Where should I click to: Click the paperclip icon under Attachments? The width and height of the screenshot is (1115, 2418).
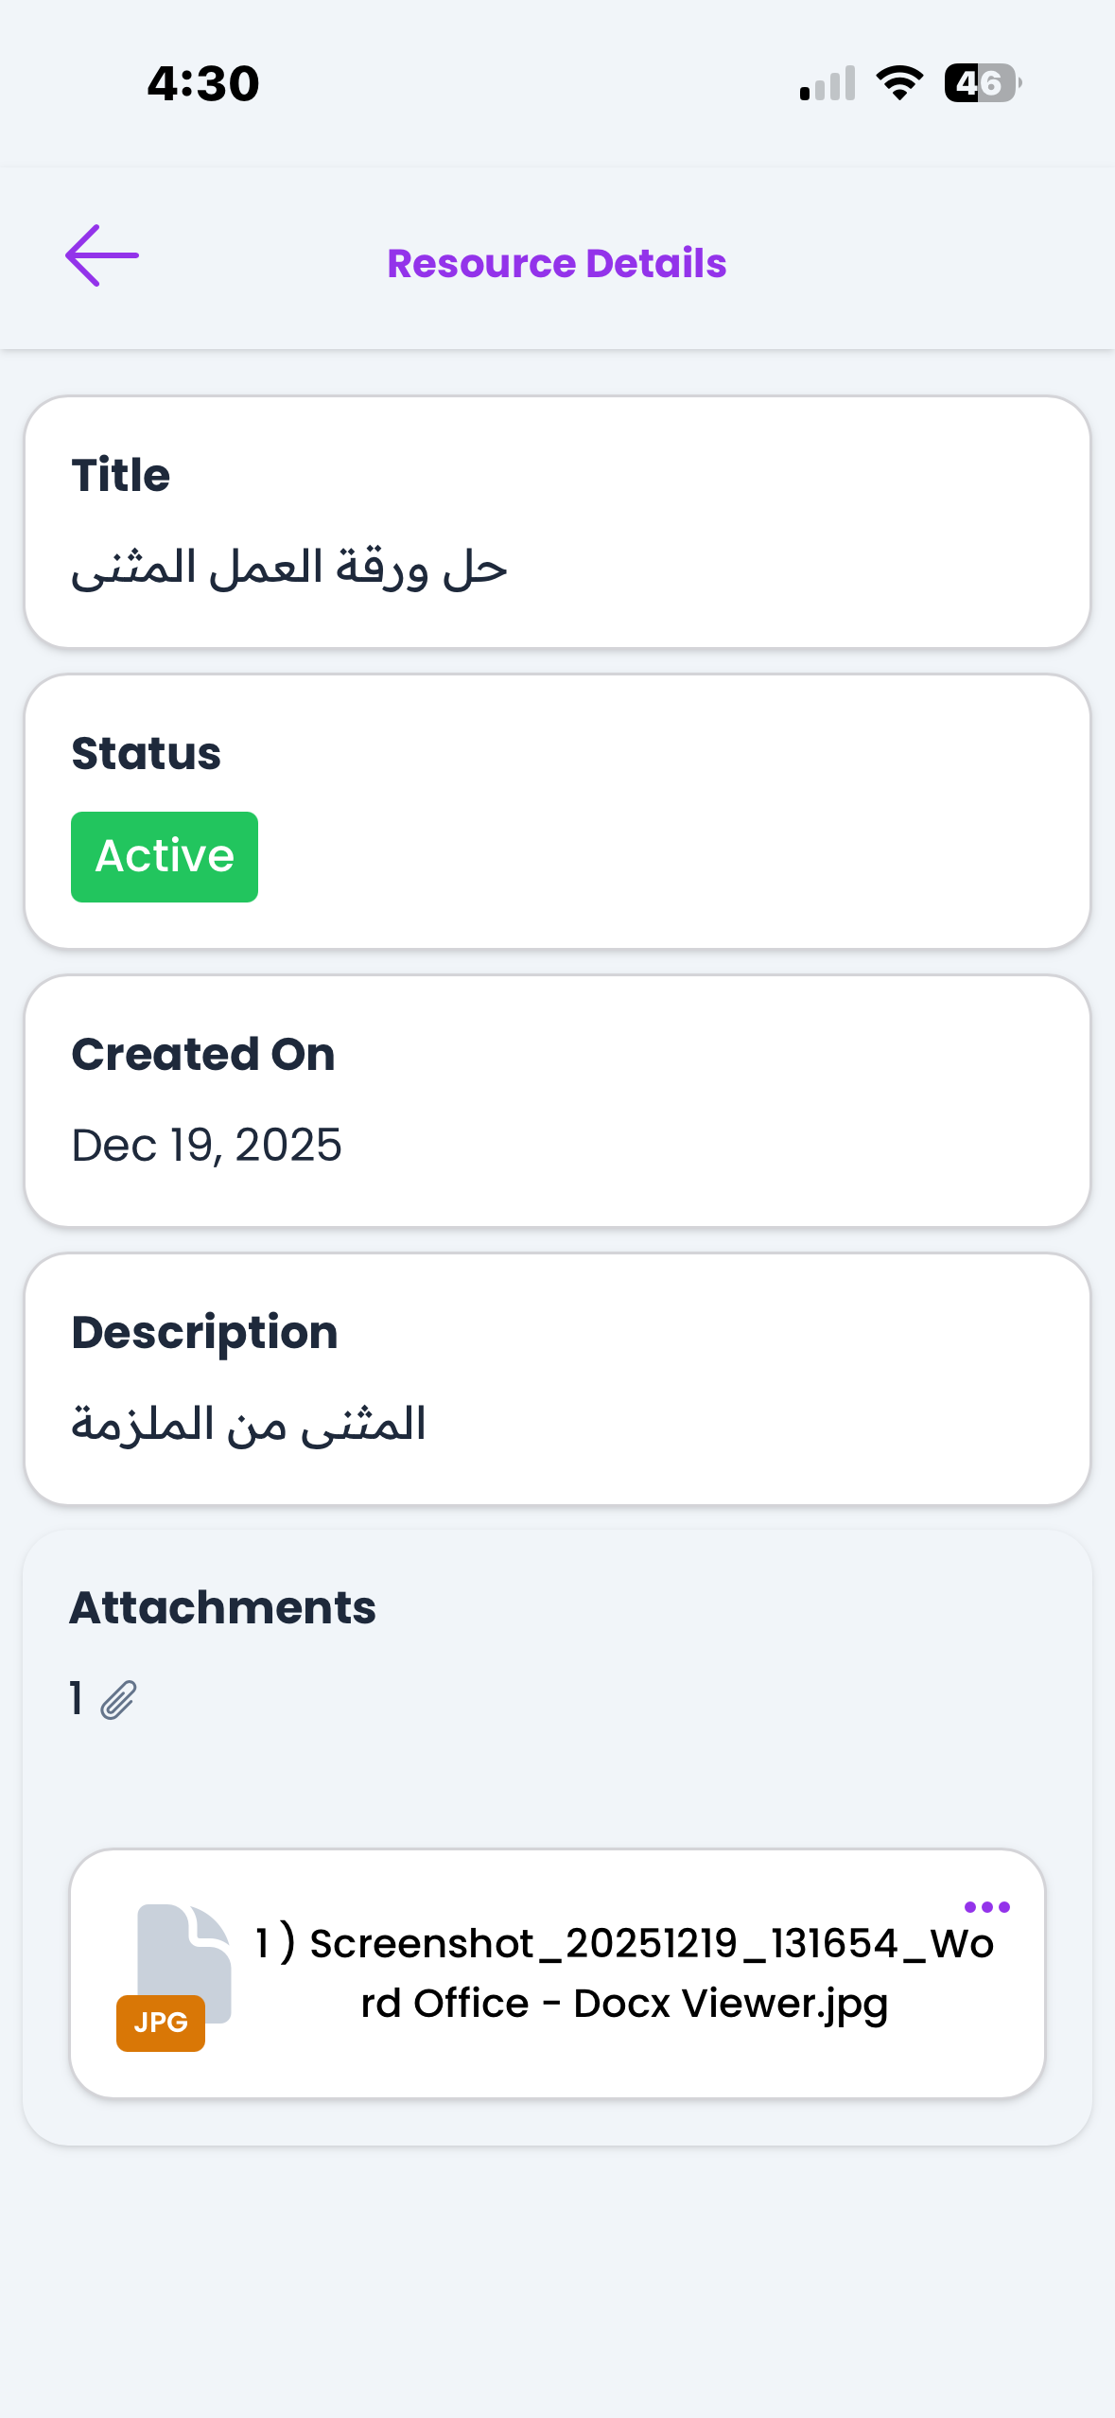click(118, 1700)
